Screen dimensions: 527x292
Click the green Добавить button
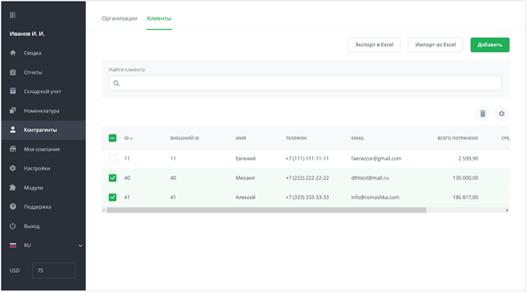(489, 45)
